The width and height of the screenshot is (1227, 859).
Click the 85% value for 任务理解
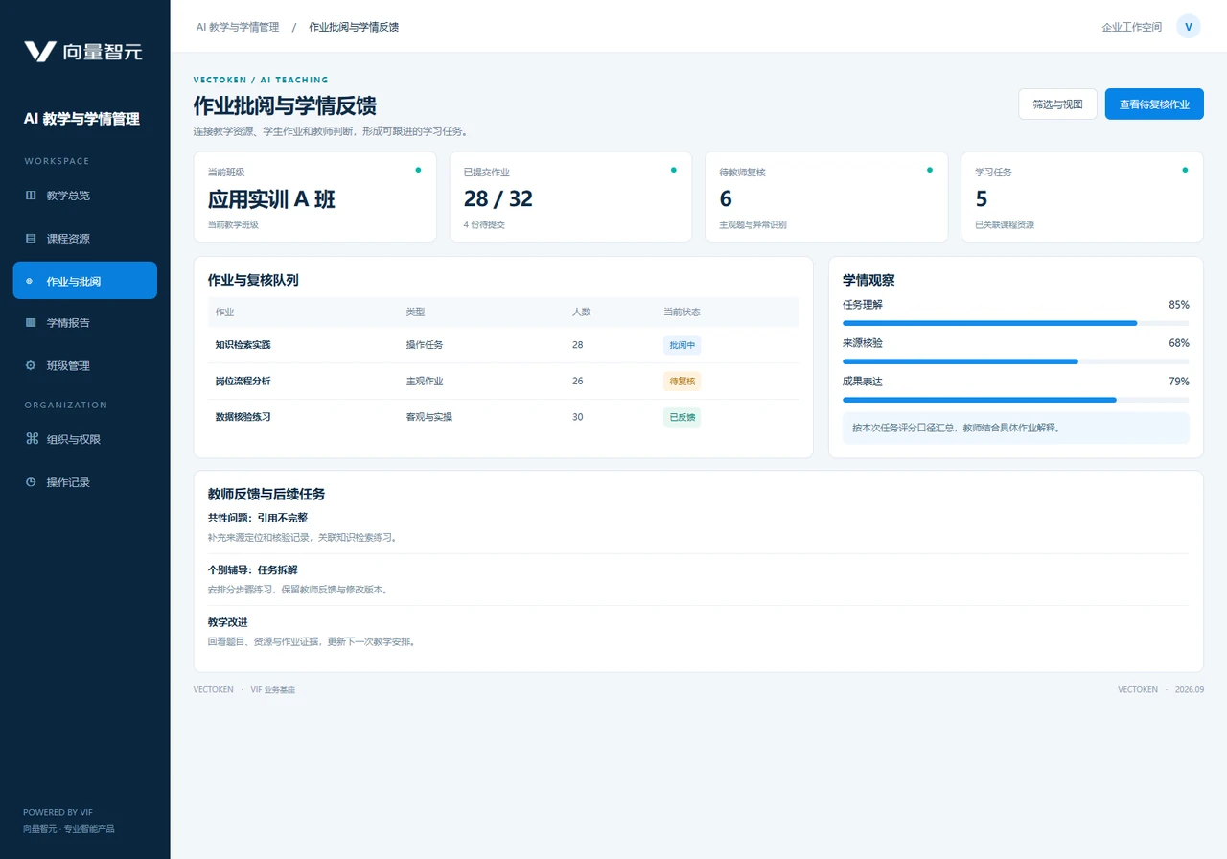point(1179,305)
